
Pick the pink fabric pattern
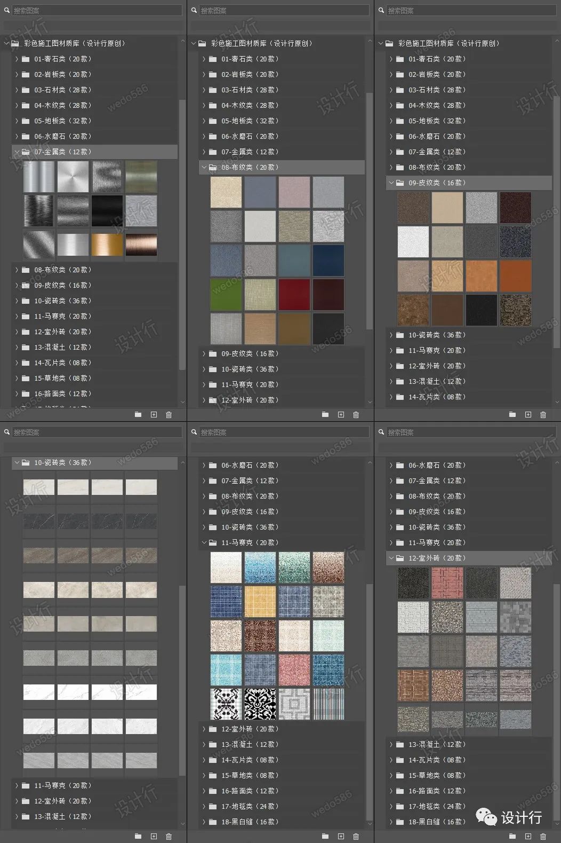click(x=294, y=192)
